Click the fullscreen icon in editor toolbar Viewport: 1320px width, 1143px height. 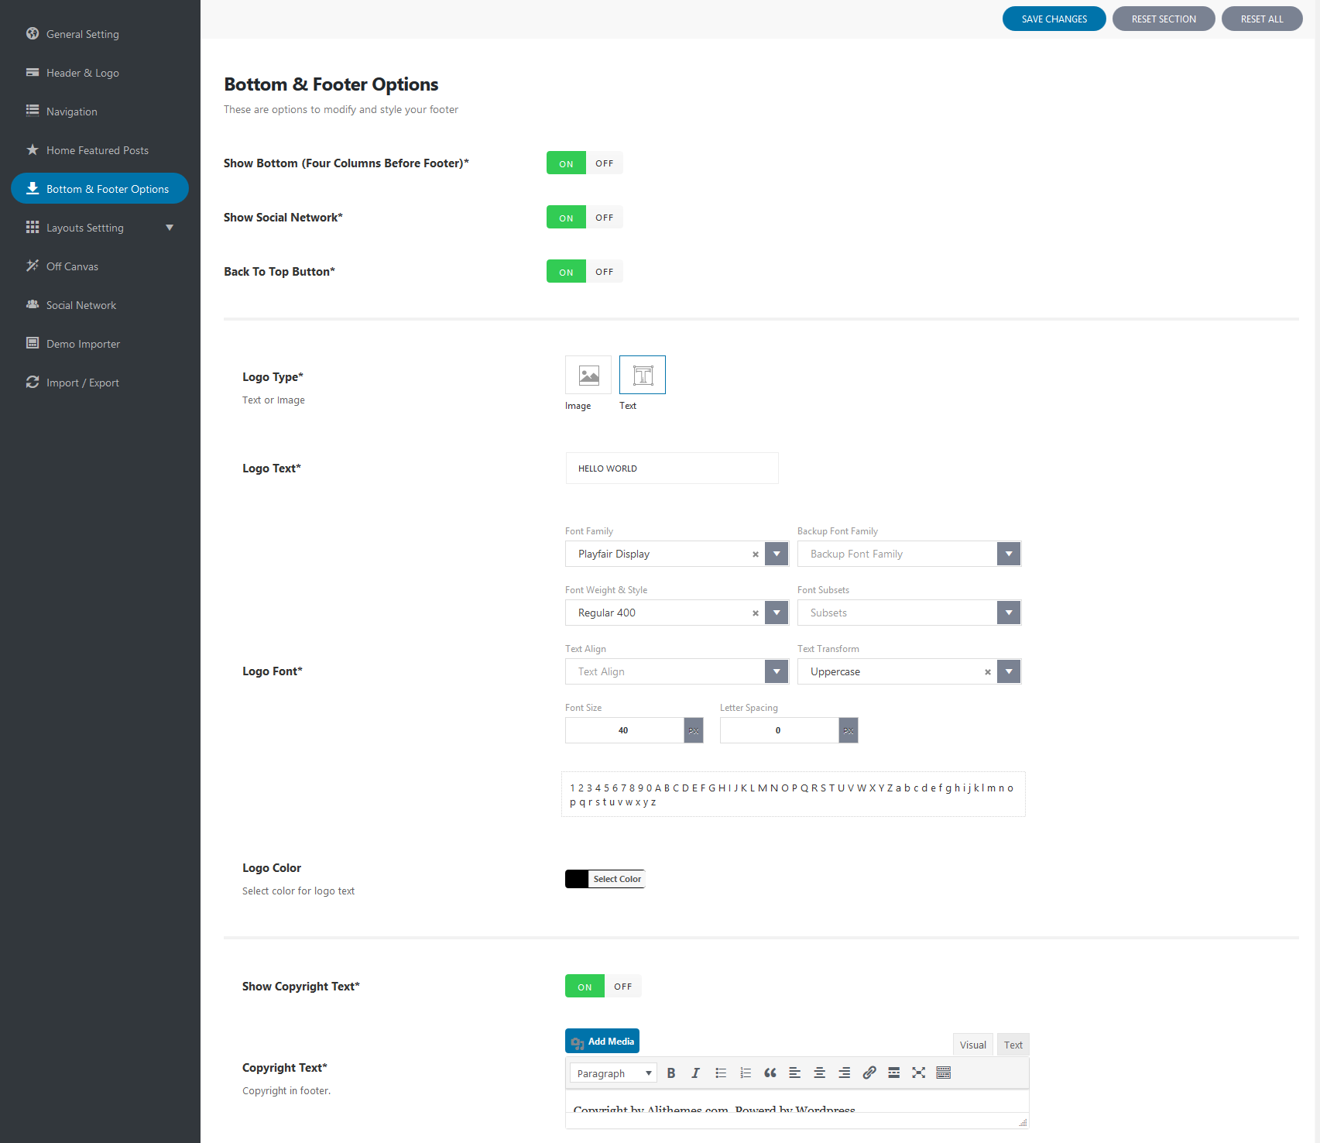[918, 1073]
